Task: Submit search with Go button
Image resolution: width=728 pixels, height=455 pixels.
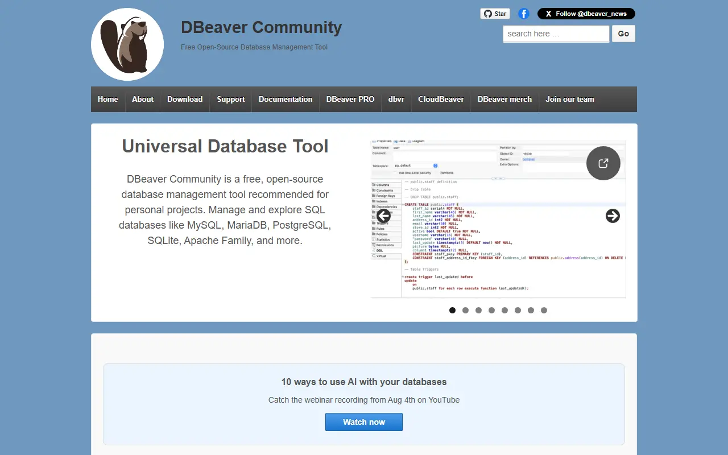Action: (x=623, y=34)
